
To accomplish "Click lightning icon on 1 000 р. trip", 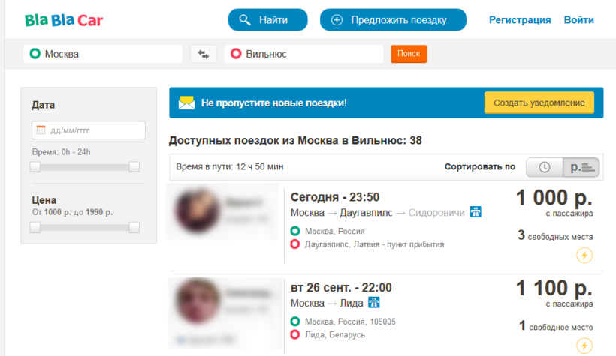I will coord(584,256).
